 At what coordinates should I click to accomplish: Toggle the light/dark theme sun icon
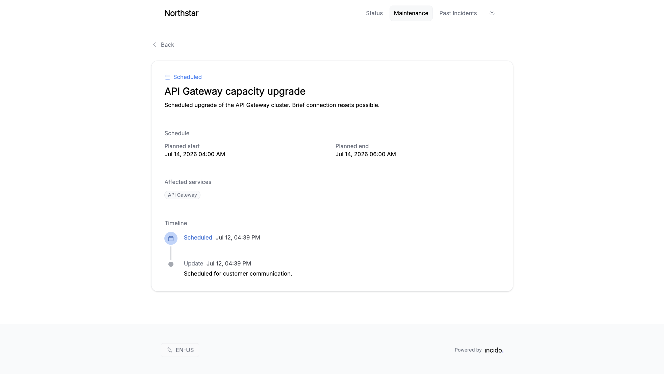[x=492, y=13]
